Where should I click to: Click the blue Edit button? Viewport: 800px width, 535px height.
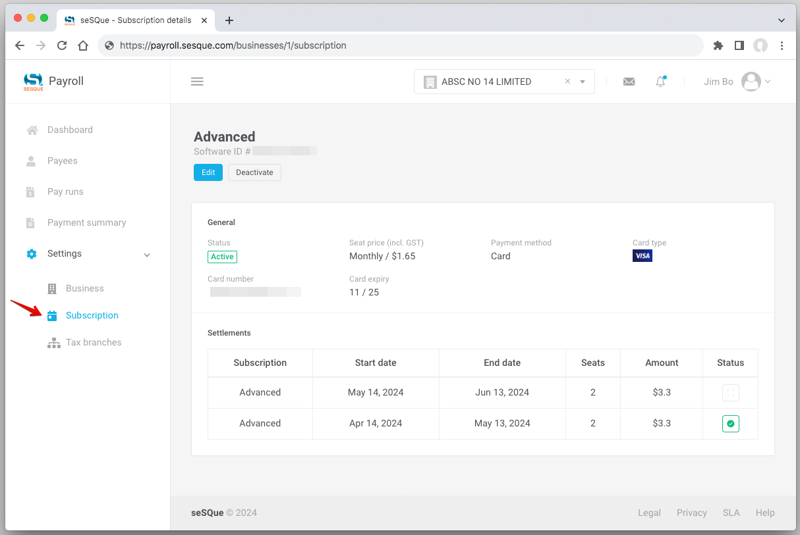tap(208, 172)
